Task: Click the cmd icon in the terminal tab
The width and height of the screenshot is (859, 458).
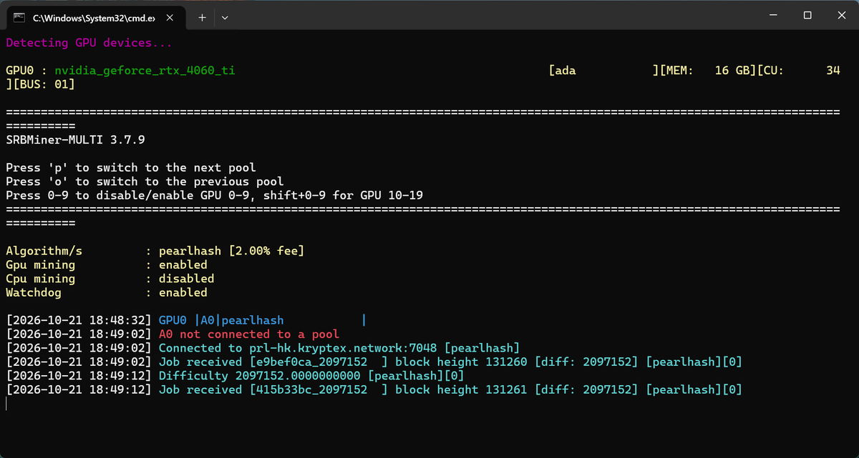Action: click(21, 16)
